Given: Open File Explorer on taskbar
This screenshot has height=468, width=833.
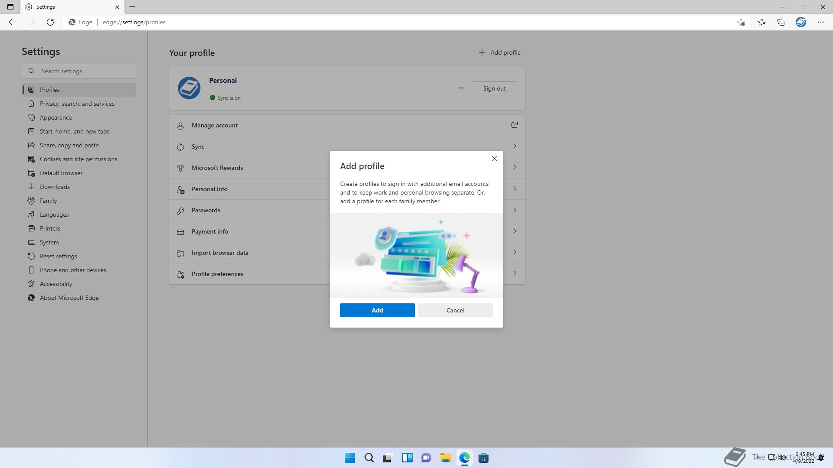Looking at the screenshot, I should [x=445, y=458].
